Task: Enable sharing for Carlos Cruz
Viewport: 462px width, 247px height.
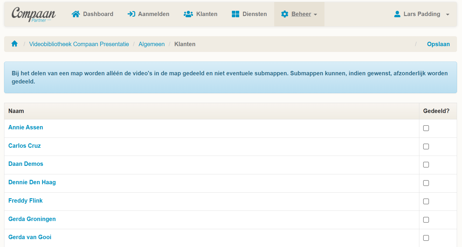Action: click(x=426, y=147)
